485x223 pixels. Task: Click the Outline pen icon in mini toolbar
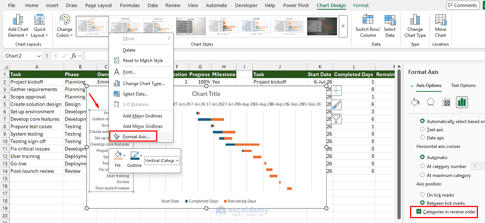[x=135, y=155]
